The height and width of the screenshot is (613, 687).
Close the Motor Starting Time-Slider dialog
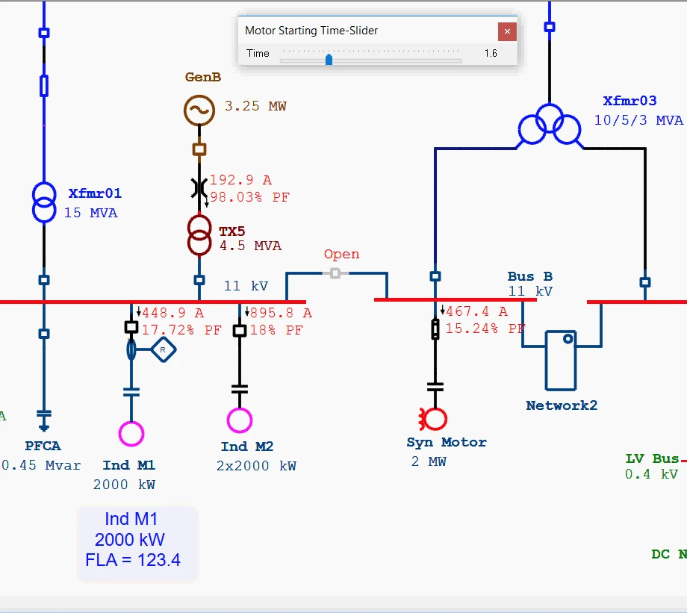pos(507,31)
